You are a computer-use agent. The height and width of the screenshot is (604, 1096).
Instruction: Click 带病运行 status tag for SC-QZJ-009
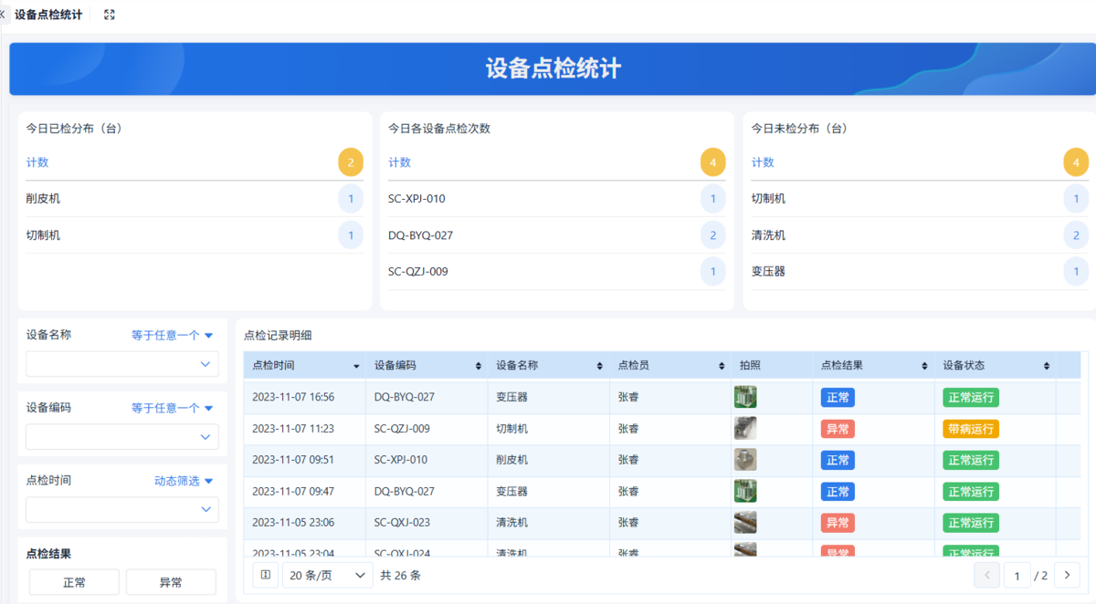pyautogui.click(x=971, y=429)
